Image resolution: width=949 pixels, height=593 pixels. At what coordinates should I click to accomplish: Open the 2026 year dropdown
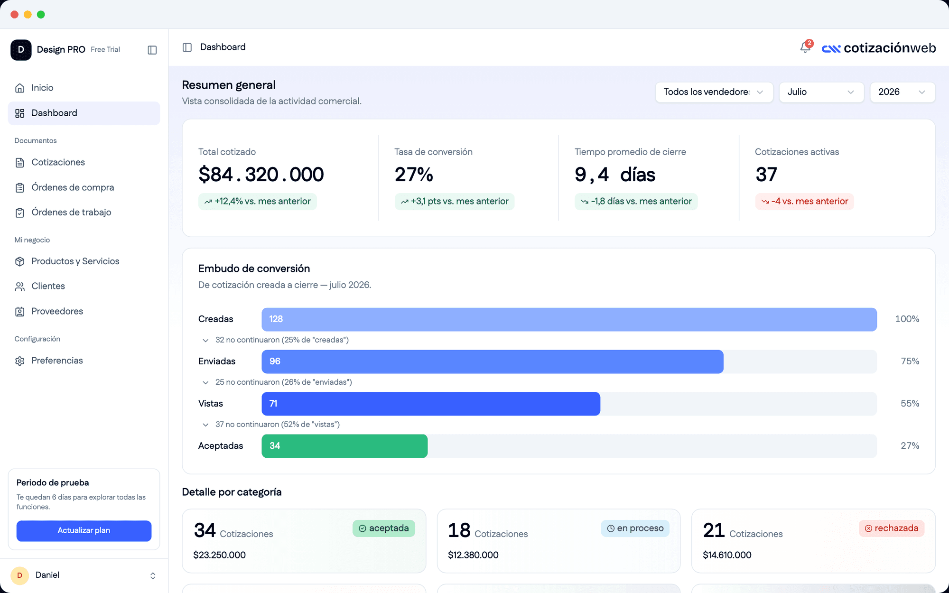coord(902,92)
